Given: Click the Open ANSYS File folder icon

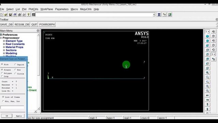Looking at the screenshot, I should click(6, 15).
